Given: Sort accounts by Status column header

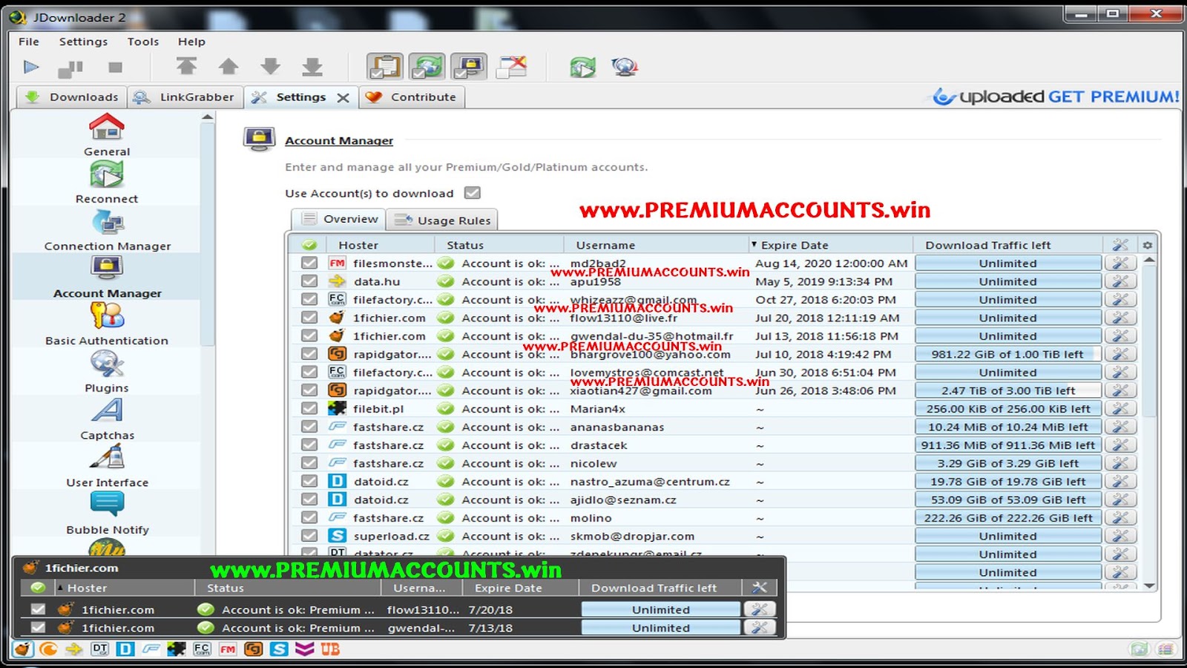Looking at the screenshot, I should 500,245.
